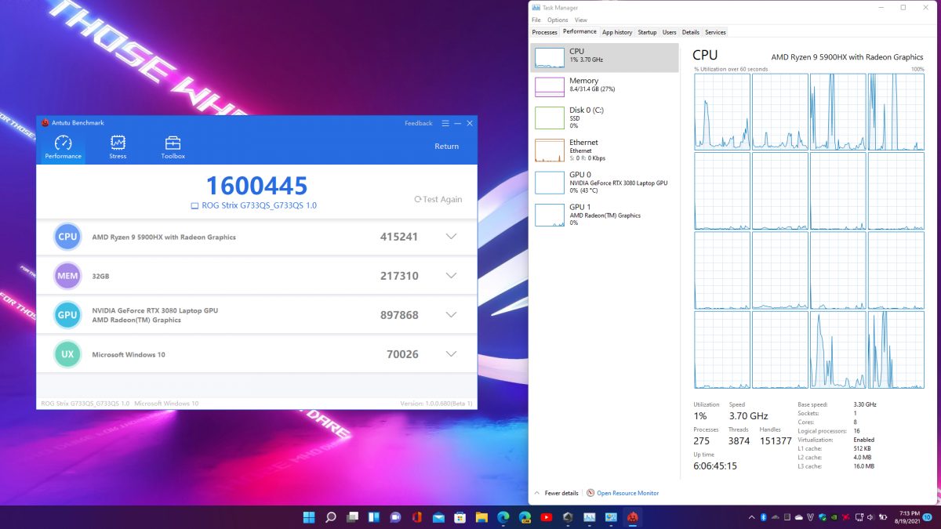Expand UX score details in Antutu

click(x=451, y=354)
